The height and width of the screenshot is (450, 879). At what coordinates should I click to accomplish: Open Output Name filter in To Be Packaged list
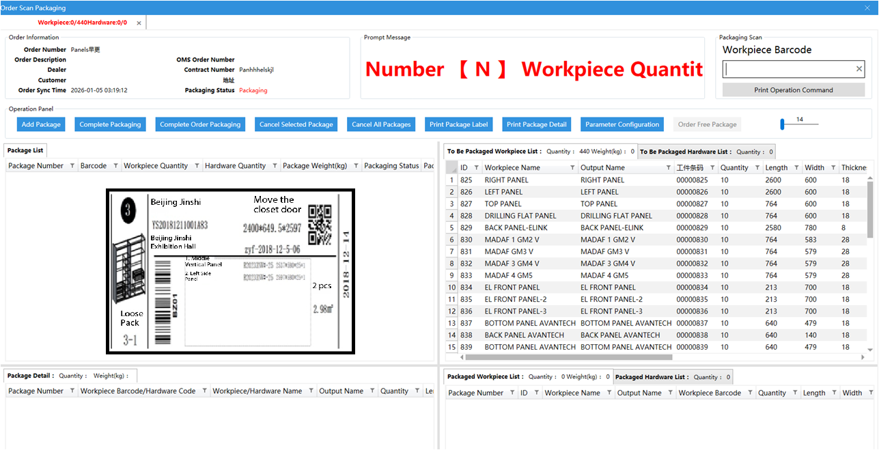[x=668, y=168]
